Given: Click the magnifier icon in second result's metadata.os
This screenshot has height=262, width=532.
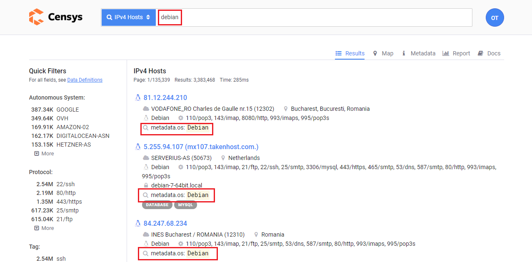Looking at the screenshot, I should point(146,195).
